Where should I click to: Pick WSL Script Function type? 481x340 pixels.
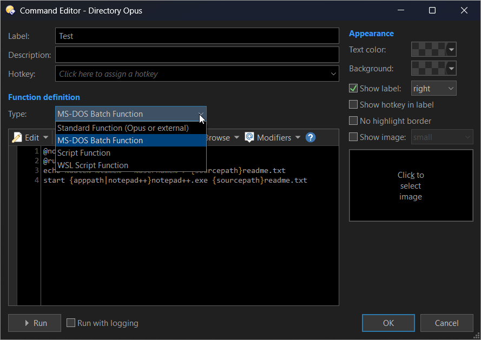pyautogui.click(x=93, y=165)
